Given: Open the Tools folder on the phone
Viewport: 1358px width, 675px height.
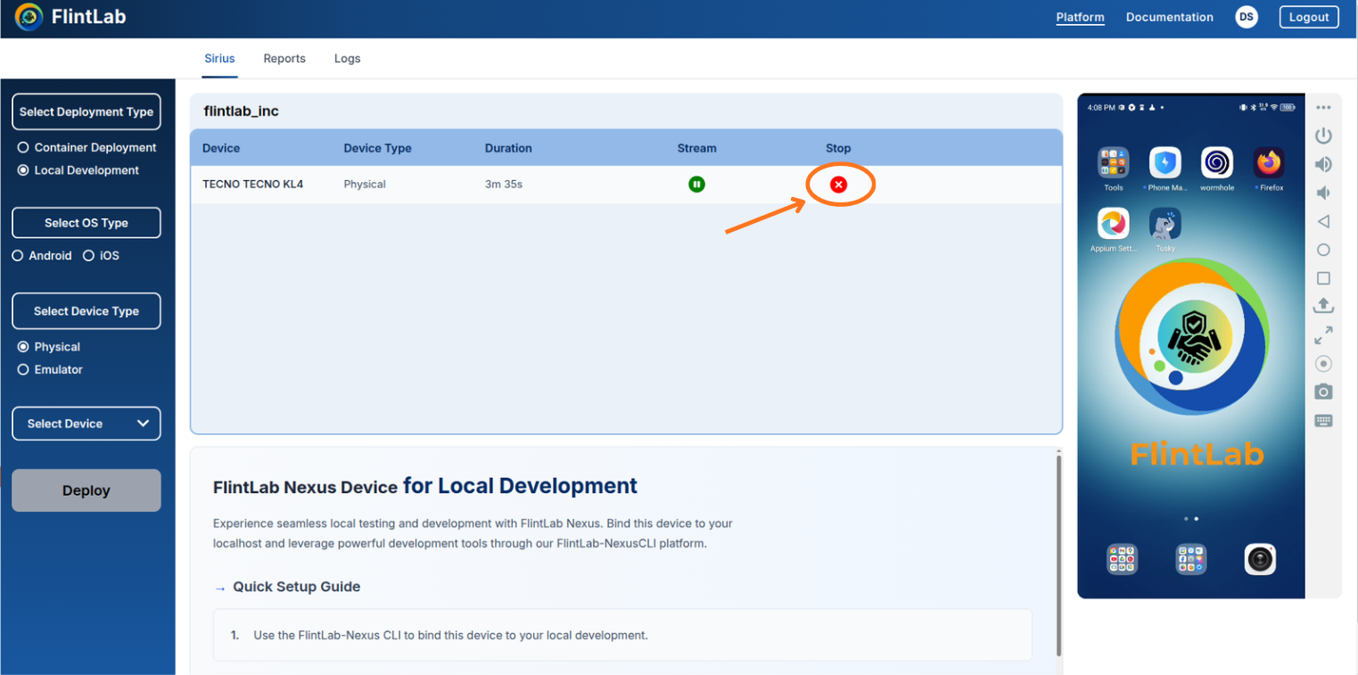Looking at the screenshot, I should tap(1114, 163).
